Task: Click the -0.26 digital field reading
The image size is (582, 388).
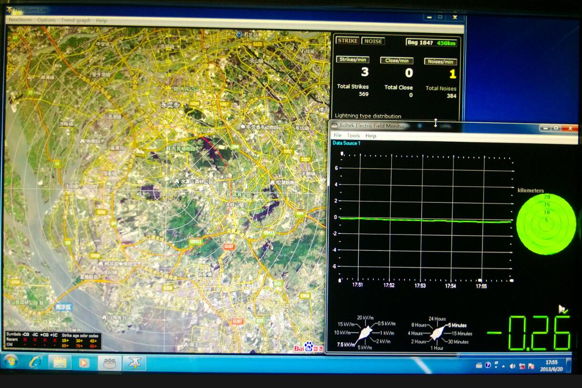Action: tap(529, 333)
